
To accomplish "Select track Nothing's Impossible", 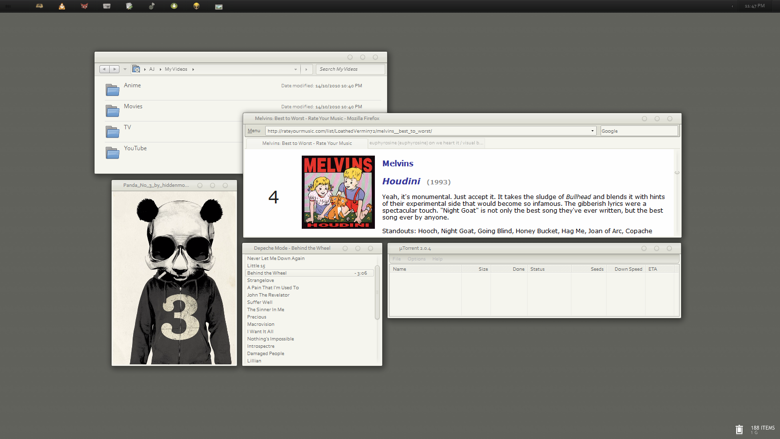I will [271, 339].
